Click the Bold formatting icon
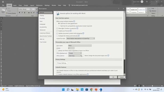This screenshot has width=164, height=92. (19, 13)
